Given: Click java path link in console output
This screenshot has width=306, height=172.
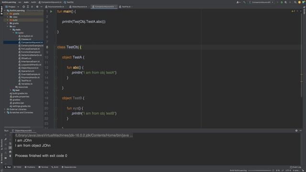Looking at the screenshot, I should point(74,135).
